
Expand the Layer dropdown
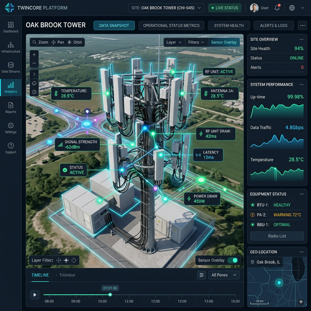coord(174,42)
